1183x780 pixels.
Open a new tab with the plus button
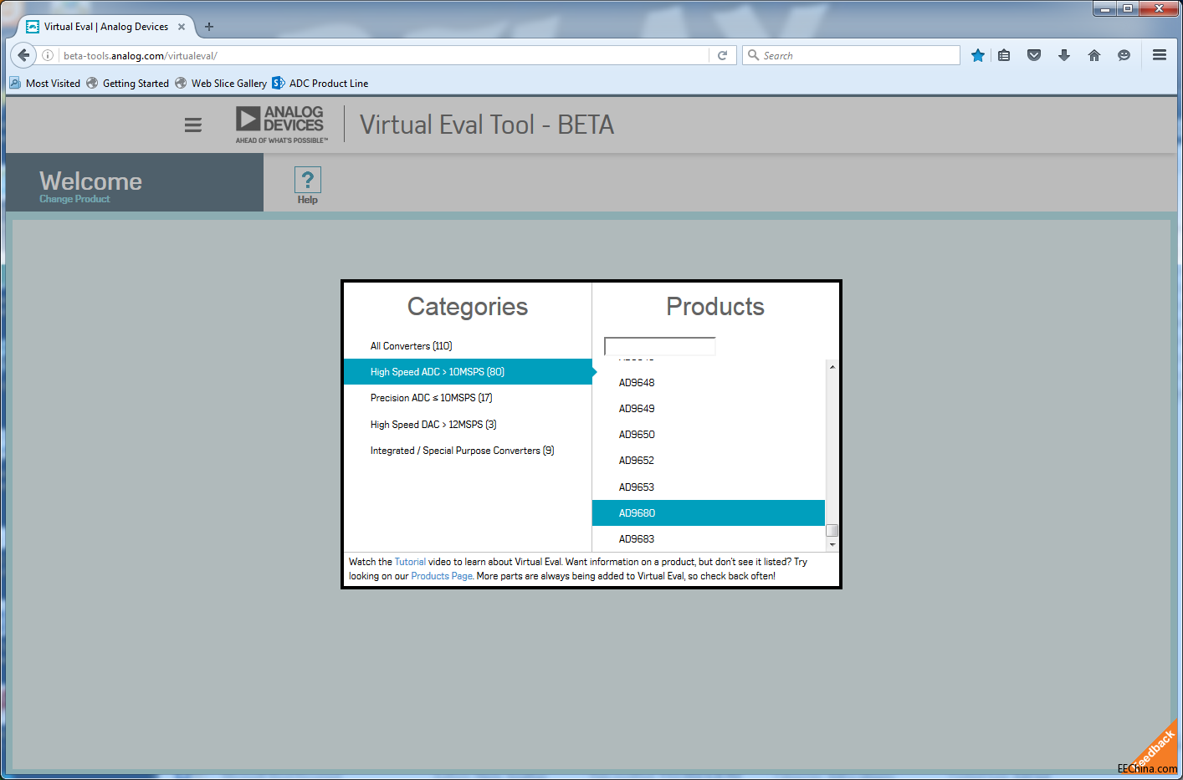(209, 27)
